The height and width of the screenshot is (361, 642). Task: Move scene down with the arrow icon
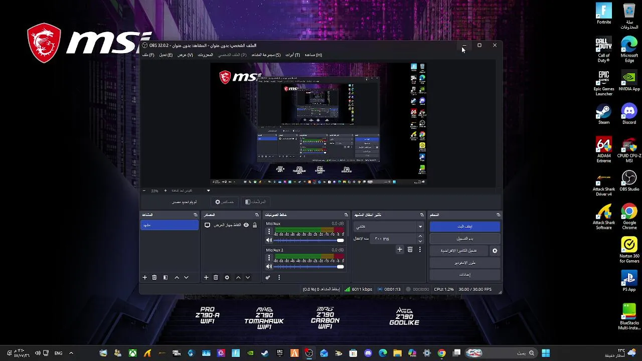pyautogui.click(x=186, y=277)
